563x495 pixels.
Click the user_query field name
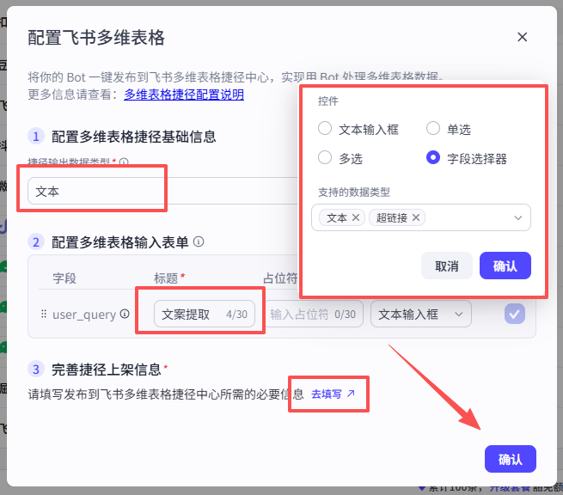tap(84, 315)
